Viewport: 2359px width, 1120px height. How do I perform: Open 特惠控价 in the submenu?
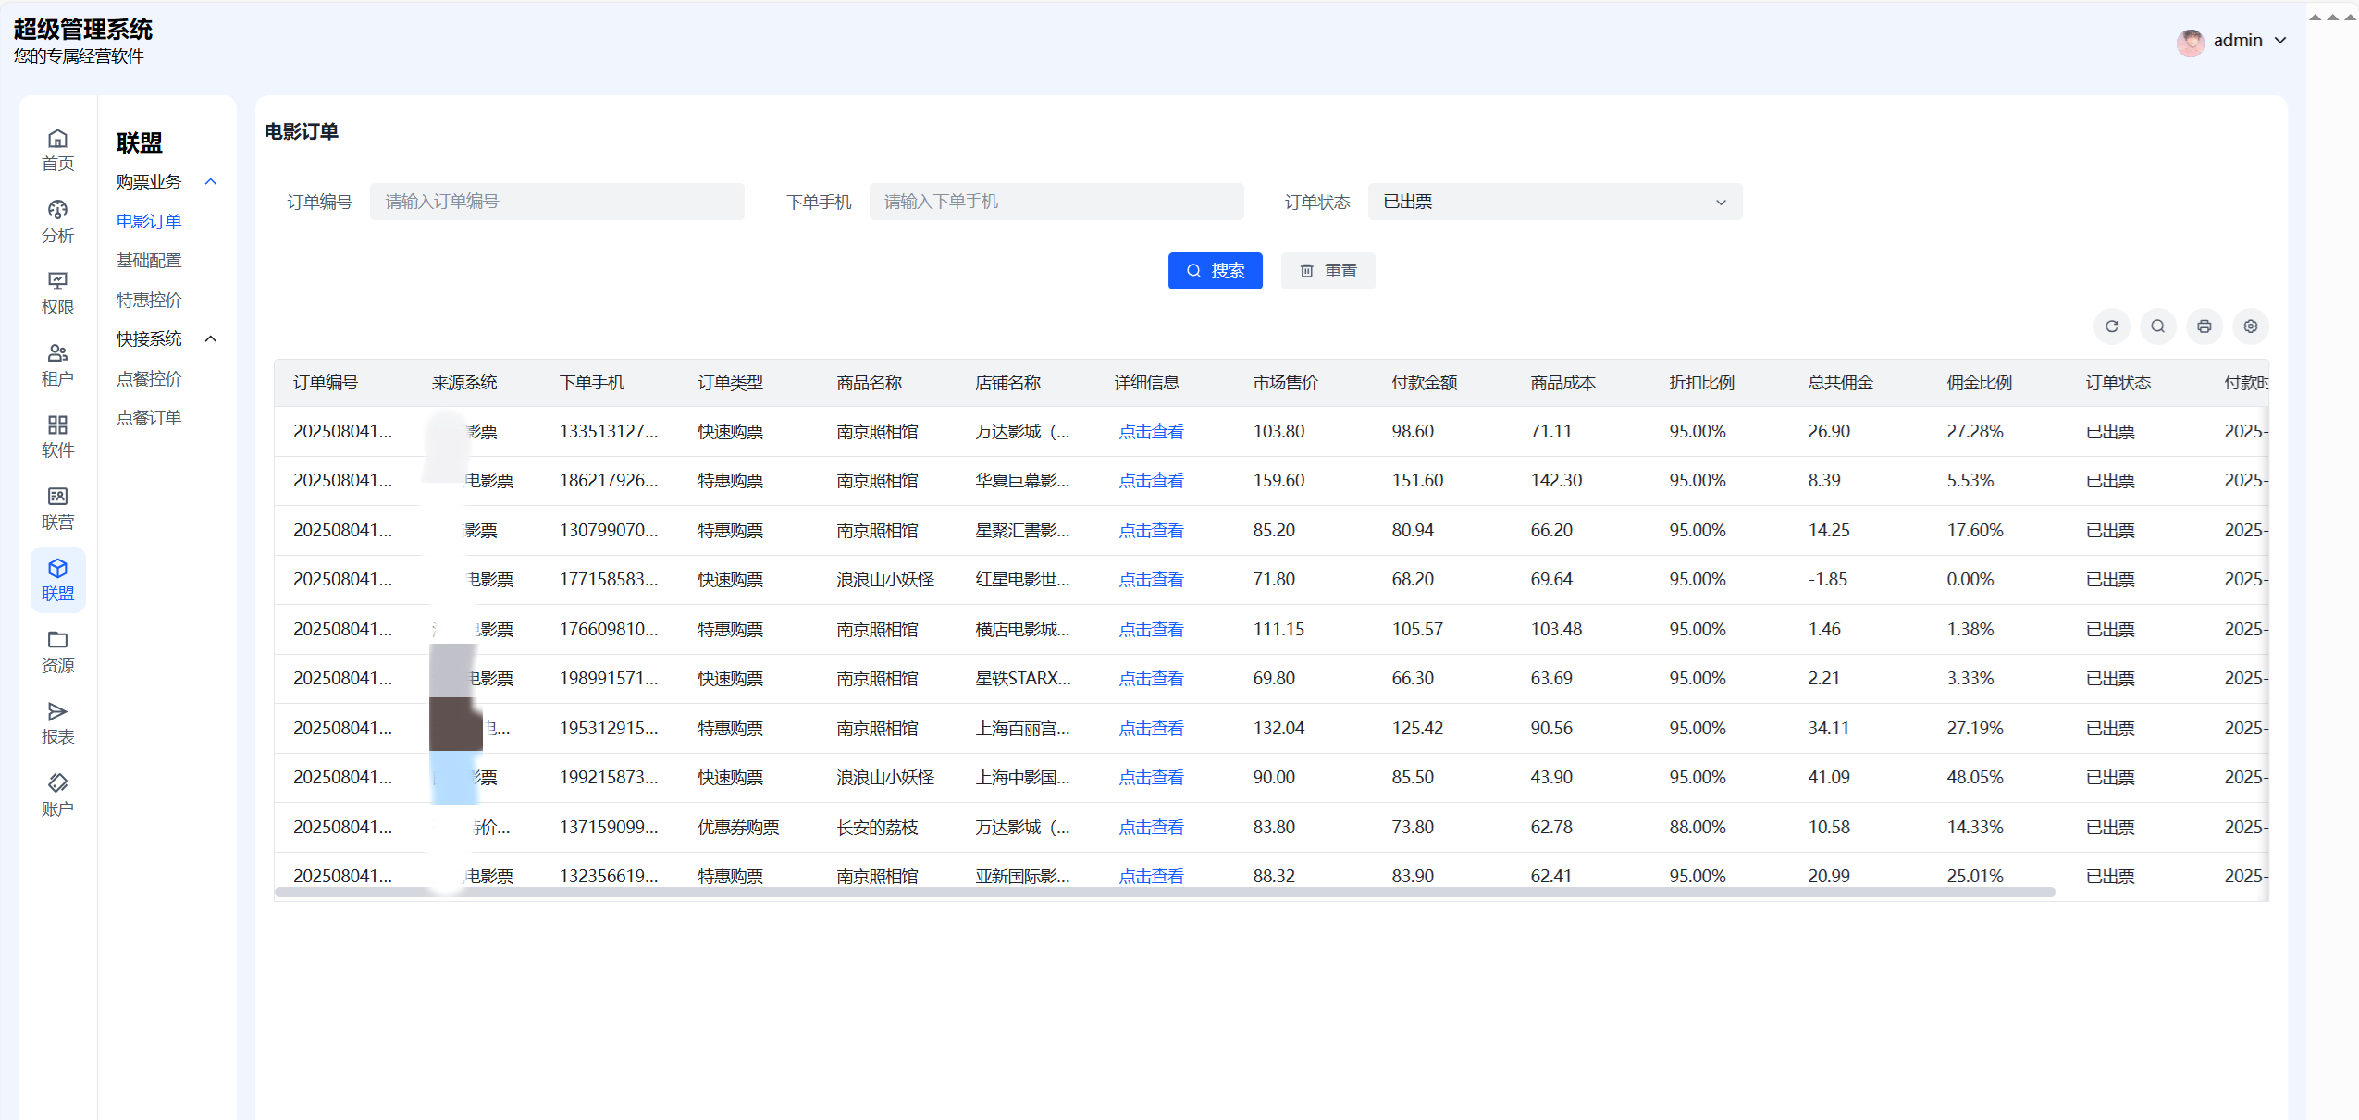(x=149, y=301)
